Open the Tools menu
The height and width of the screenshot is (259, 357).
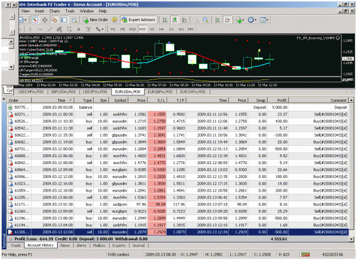point(70,11)
